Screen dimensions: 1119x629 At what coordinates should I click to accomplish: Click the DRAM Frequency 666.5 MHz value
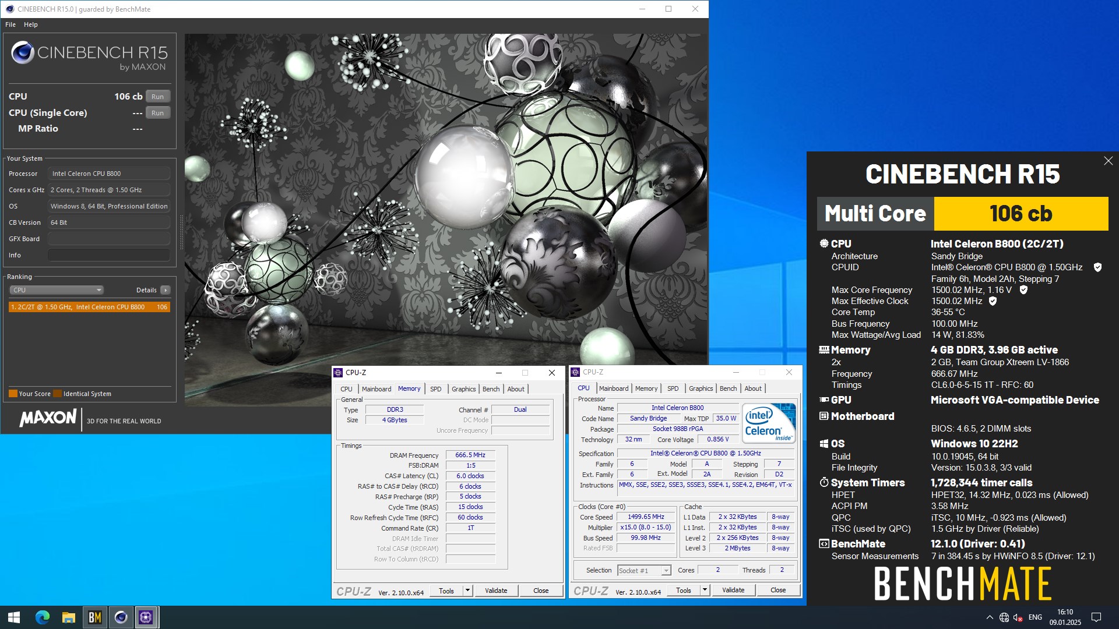470,455
